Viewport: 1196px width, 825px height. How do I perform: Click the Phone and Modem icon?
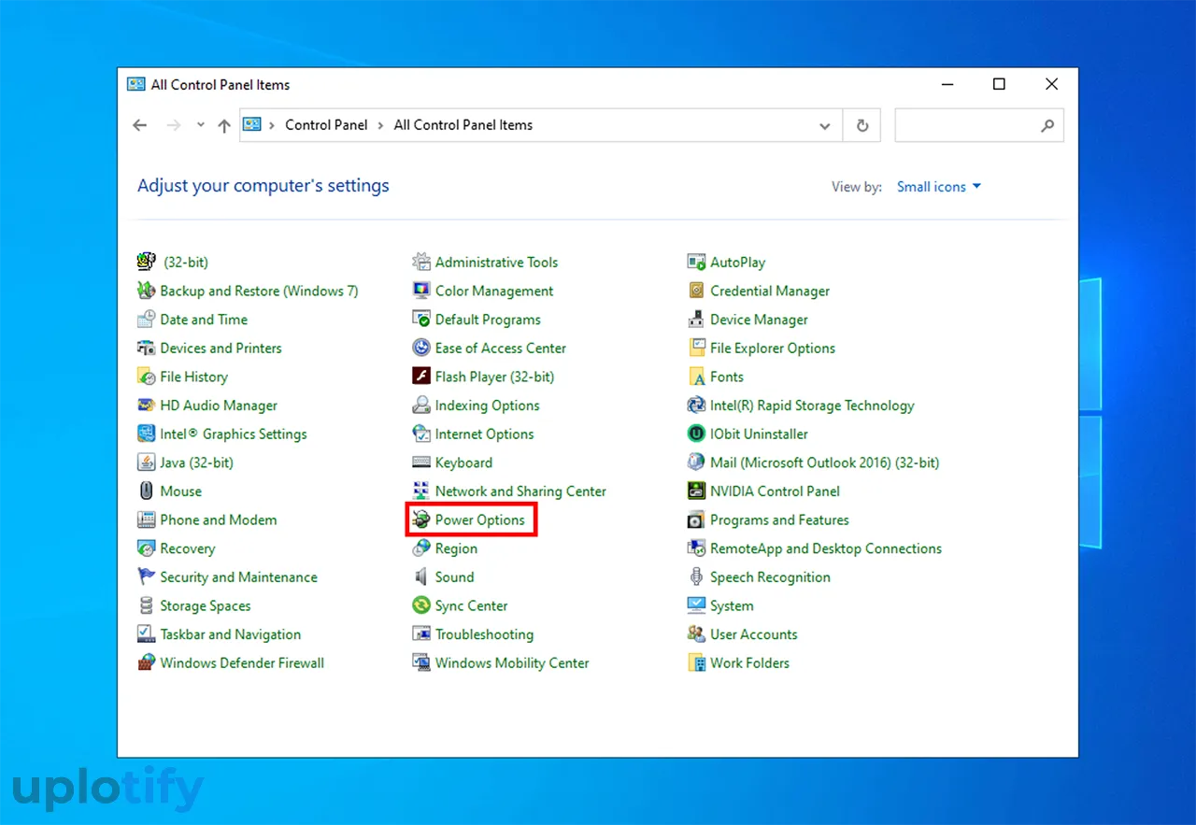146,520
